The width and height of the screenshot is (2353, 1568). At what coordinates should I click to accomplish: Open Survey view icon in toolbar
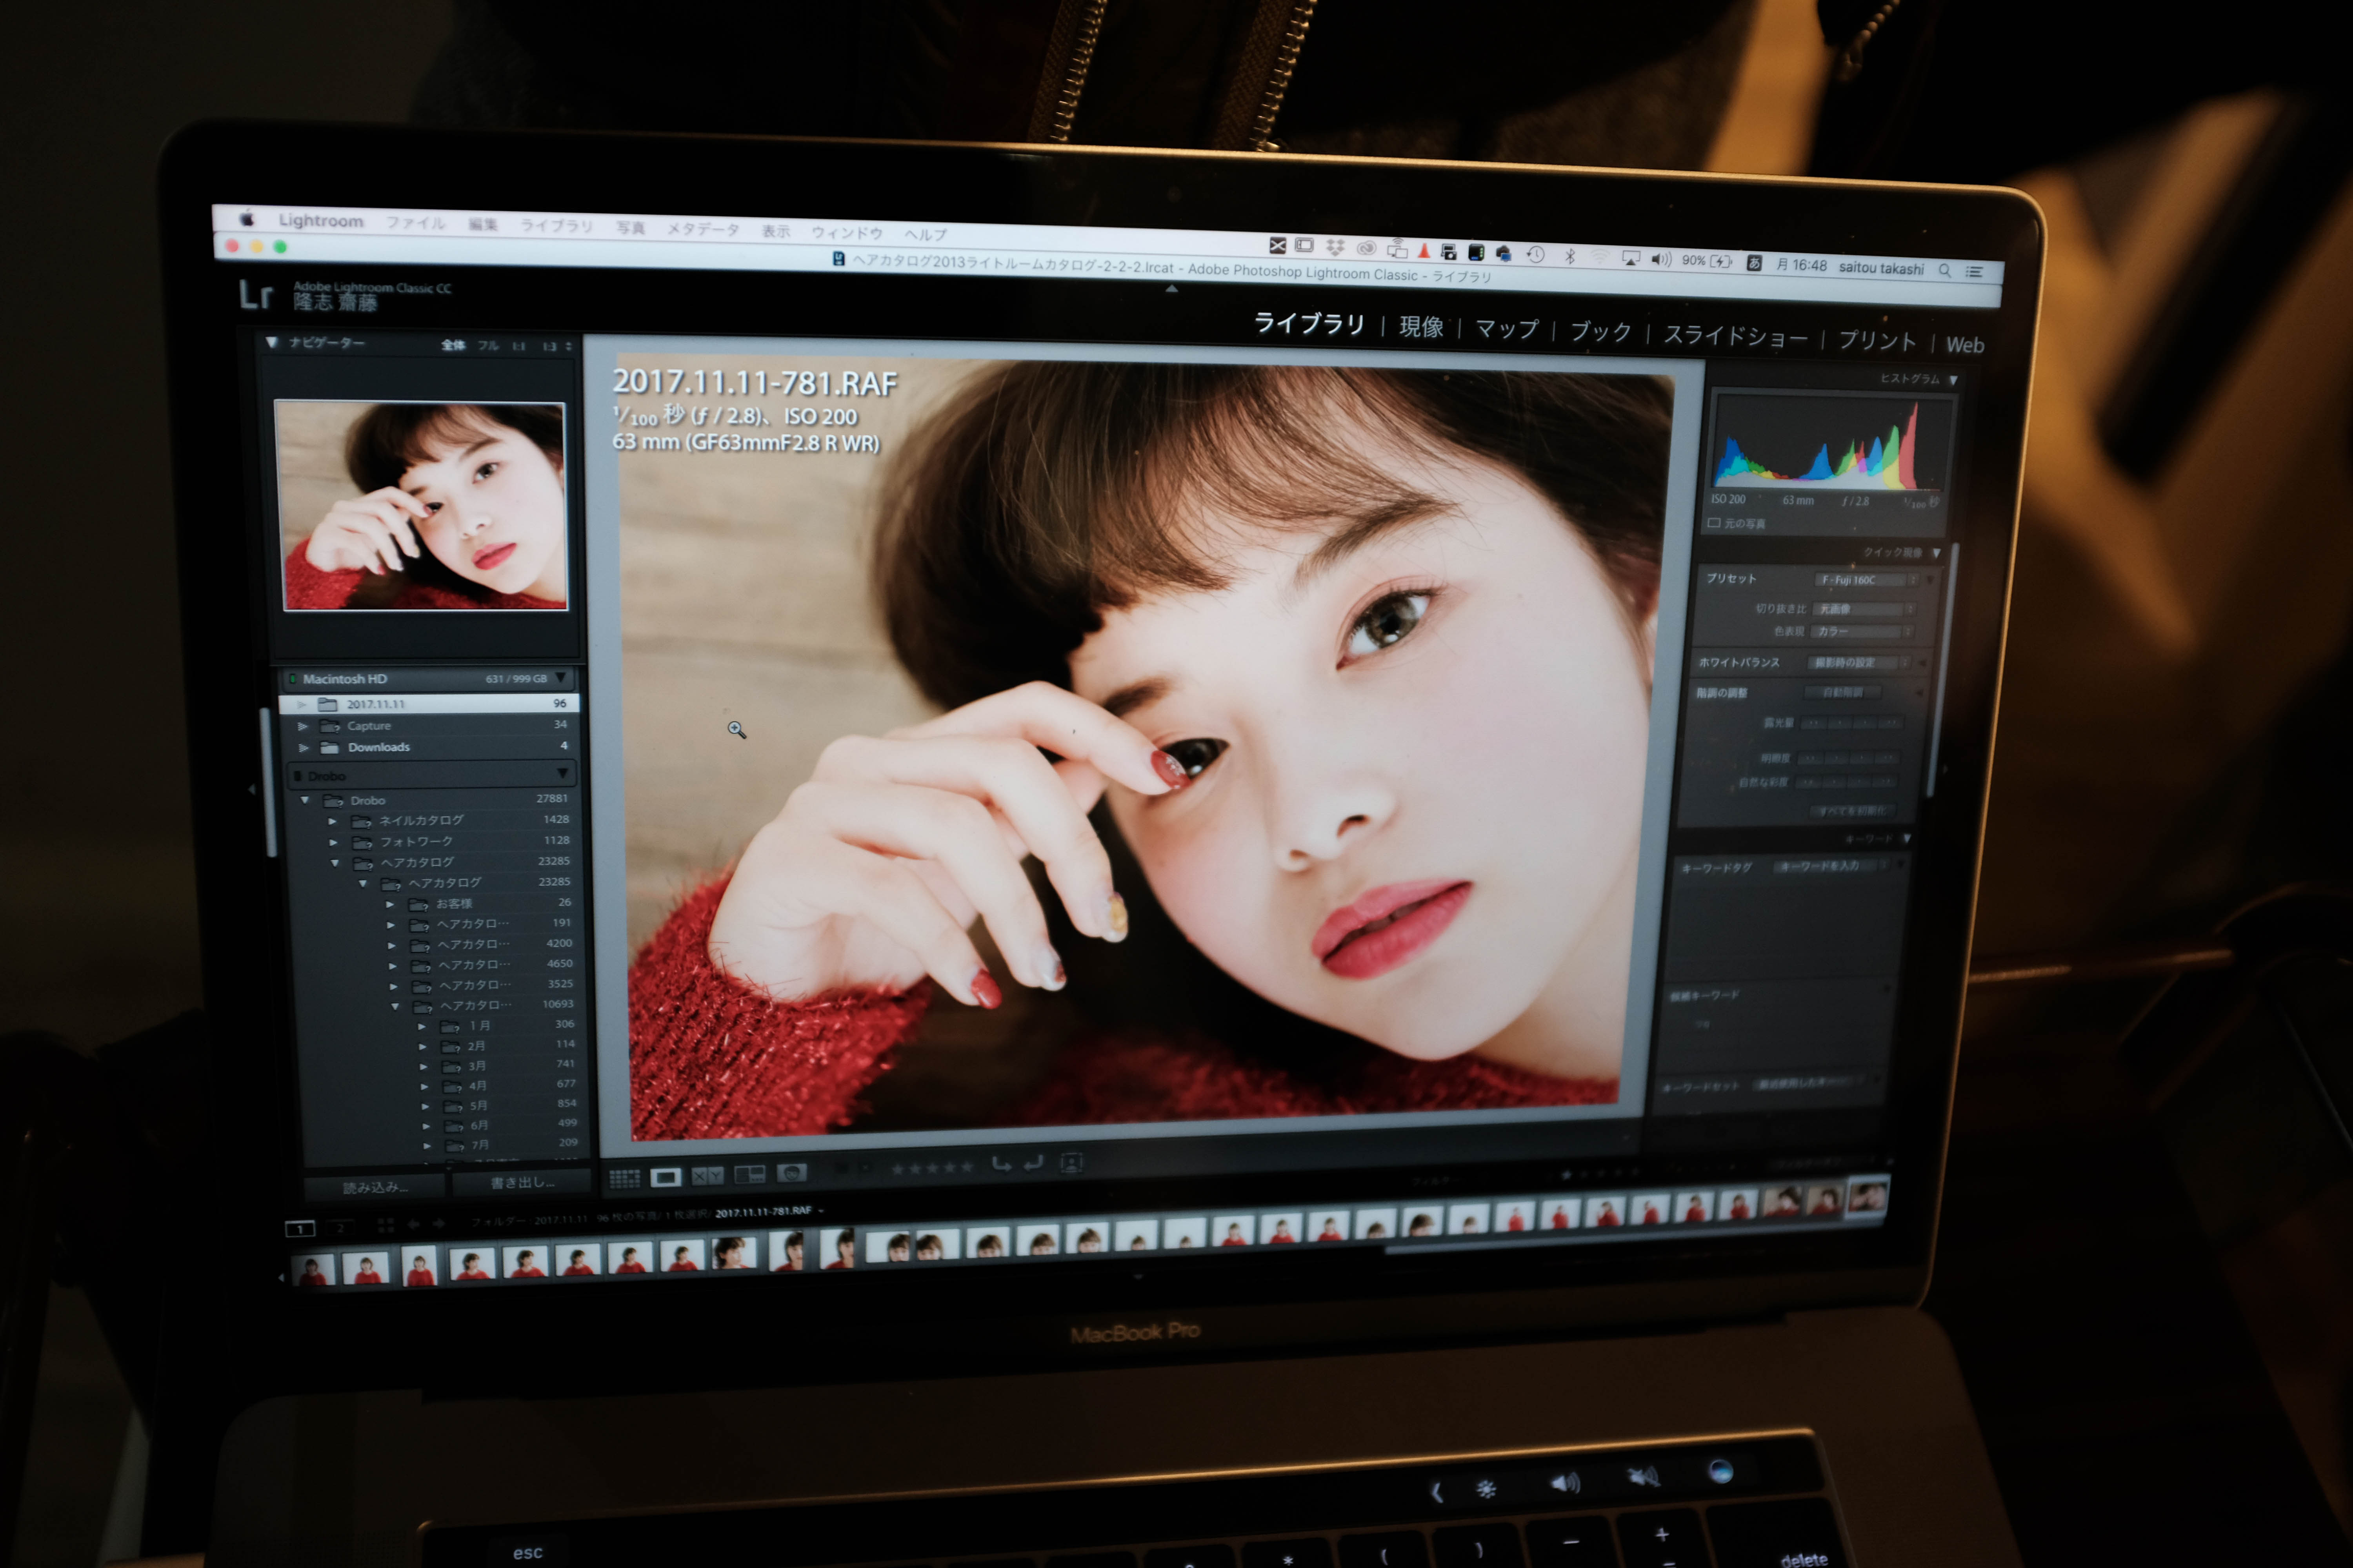[x=749, y=1174]
